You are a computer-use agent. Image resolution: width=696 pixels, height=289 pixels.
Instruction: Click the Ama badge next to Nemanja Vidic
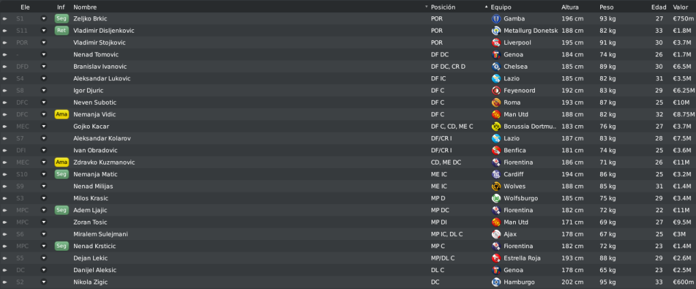click(61, 114)
